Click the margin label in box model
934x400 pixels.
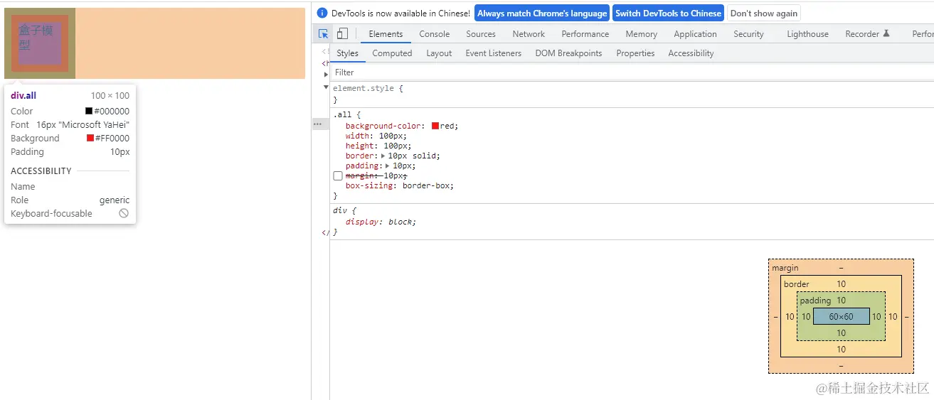pyautogui.click(x=785, y=268)
